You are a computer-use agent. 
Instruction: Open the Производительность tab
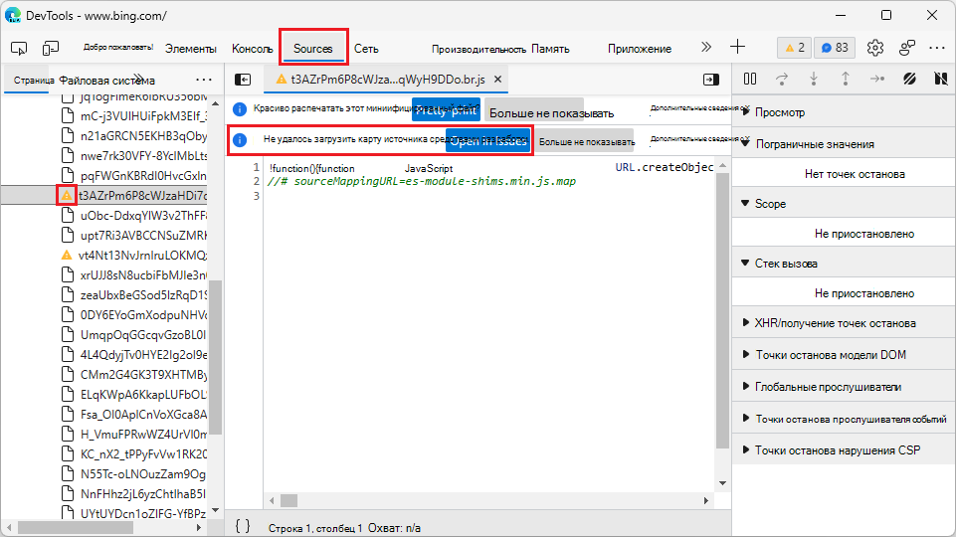(478, 49)
